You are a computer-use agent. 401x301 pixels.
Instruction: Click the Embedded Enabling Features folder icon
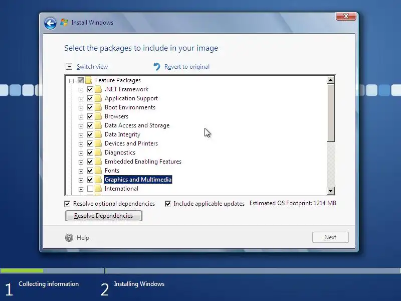point(98,162)
